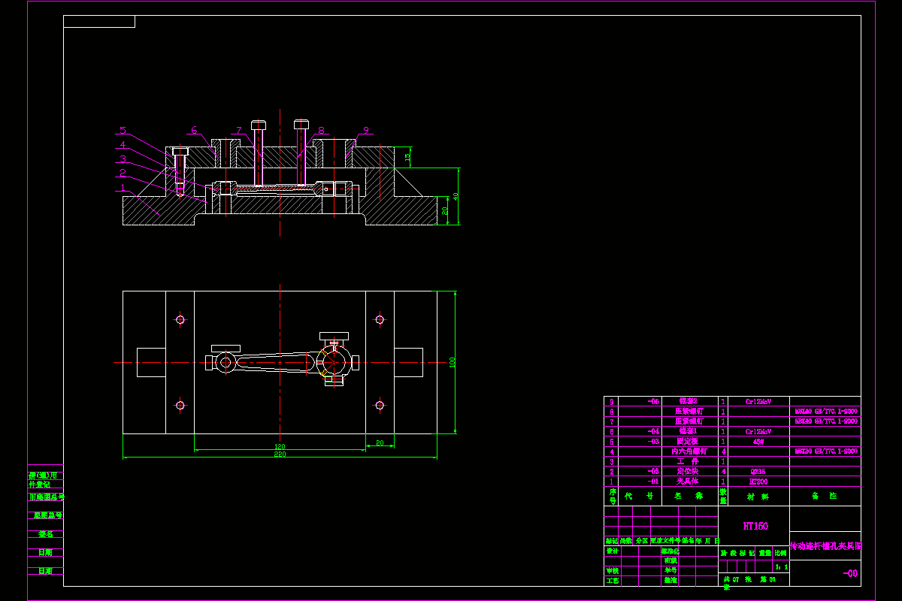The image size is (902, 601).
Task: Select the 设计 label in title block
Action: pyautogui.click(x=612, y=551)
